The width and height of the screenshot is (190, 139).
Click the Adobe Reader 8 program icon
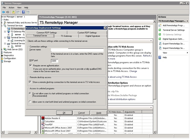pyautogui.click(x=43, y=118)
